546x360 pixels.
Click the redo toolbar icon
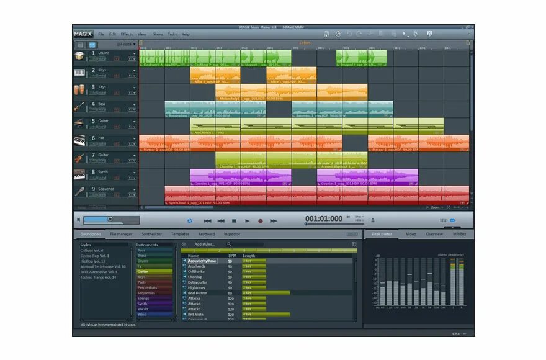pos(359,34)
